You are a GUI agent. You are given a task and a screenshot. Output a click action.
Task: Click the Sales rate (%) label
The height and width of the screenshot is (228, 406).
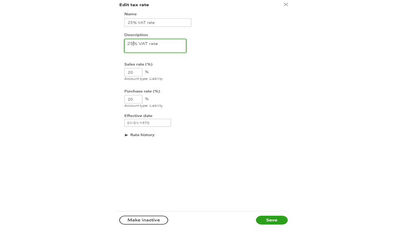click(x=138, y=65)
